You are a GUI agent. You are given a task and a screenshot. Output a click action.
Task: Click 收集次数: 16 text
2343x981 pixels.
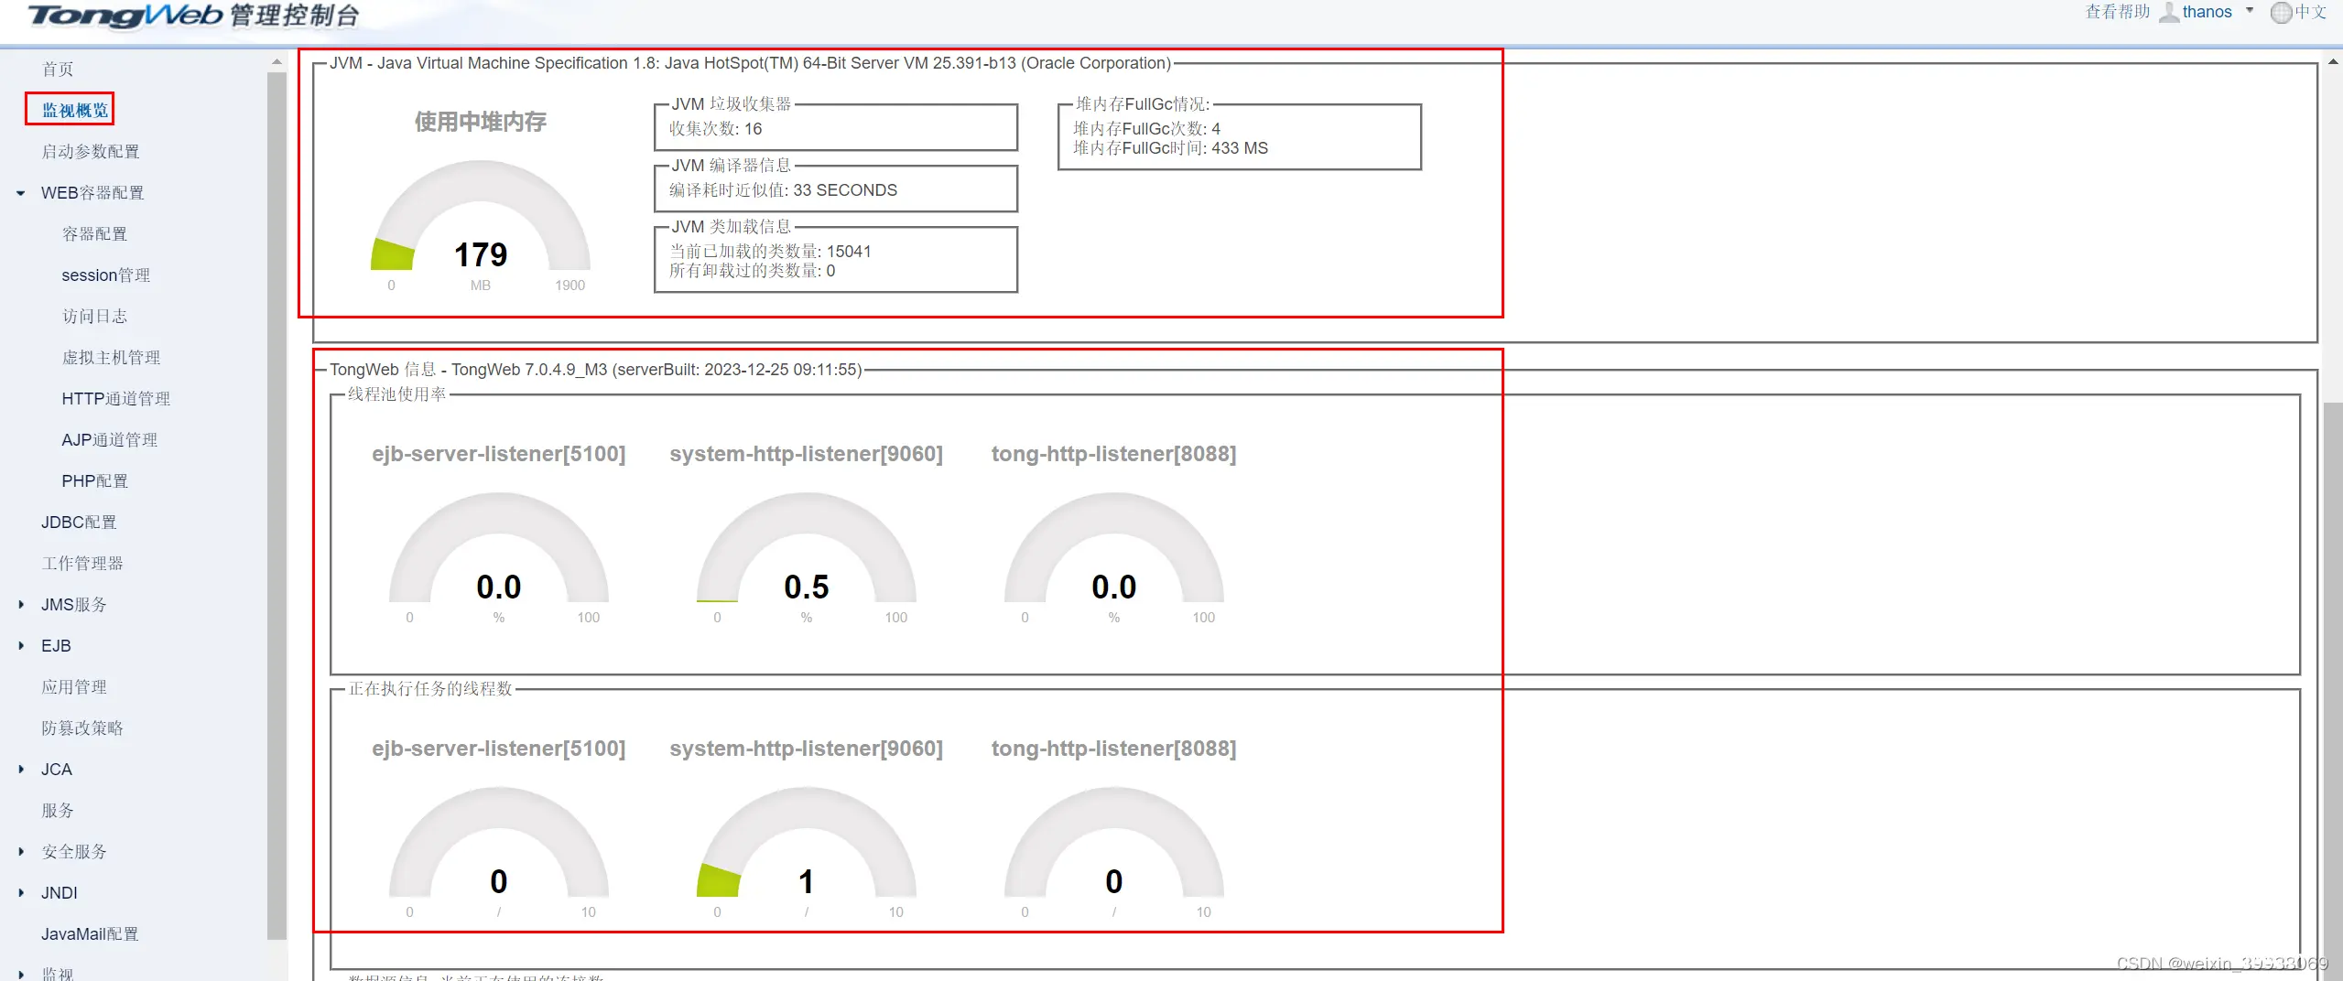pos(715,129)
